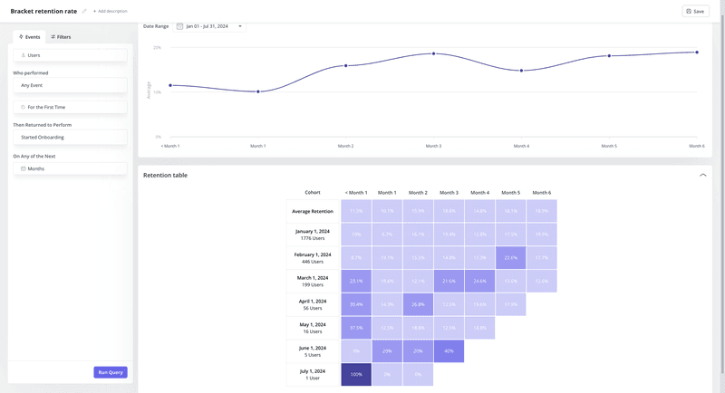This screenshot has width=725, height=393.
Task: Open the Events tab
Action: pos(30,37)
